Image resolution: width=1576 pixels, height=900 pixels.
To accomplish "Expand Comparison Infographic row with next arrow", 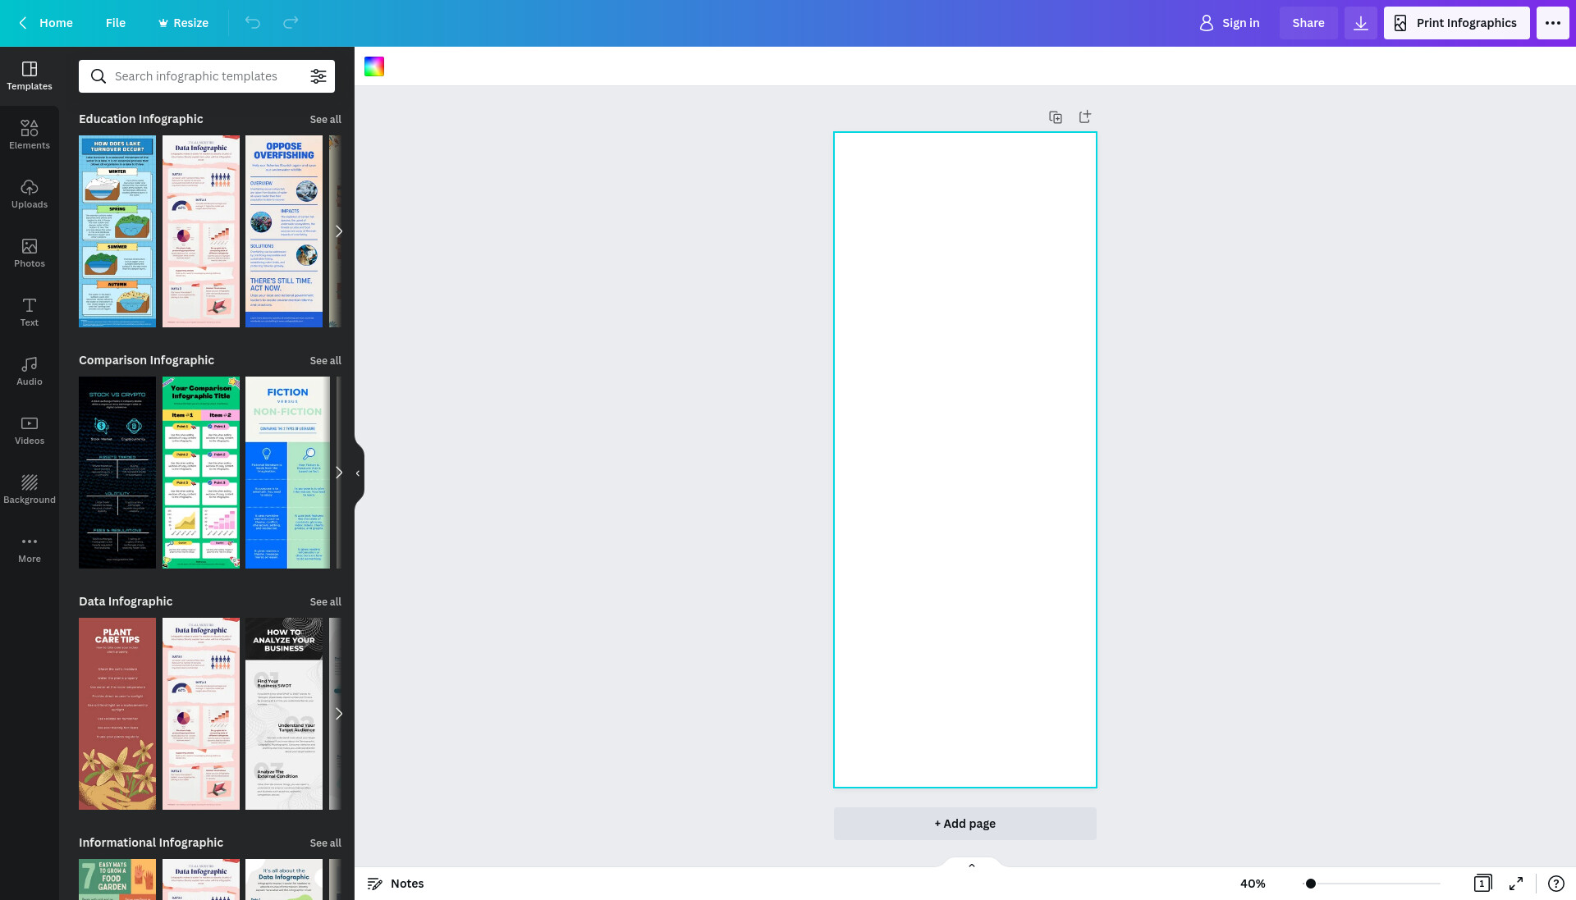I will [338, 473].
